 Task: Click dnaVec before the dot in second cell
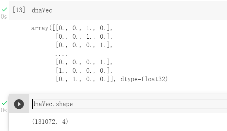click(43, 104)
